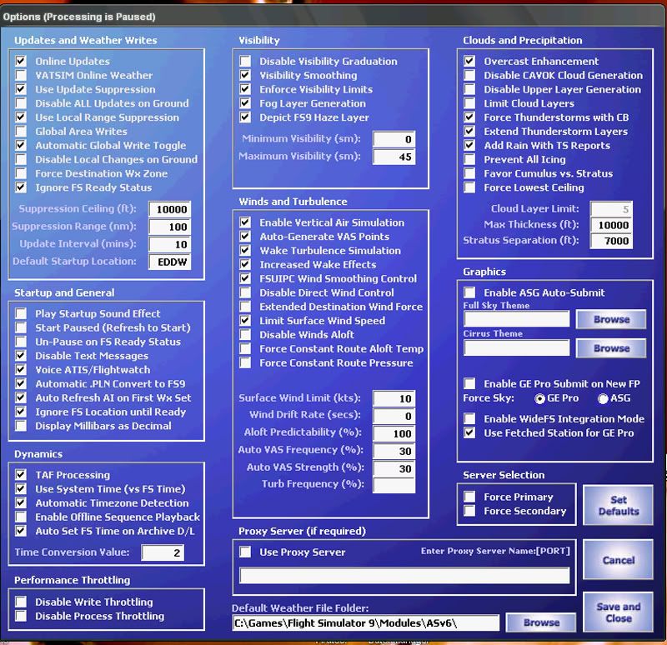
Task: Uncheck Overcast Enhancement
Action: (x=469, y=61)
